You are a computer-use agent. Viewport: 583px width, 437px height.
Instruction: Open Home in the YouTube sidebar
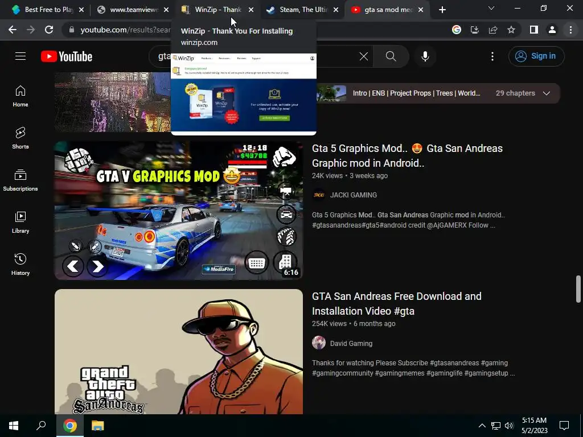point(20,96)
